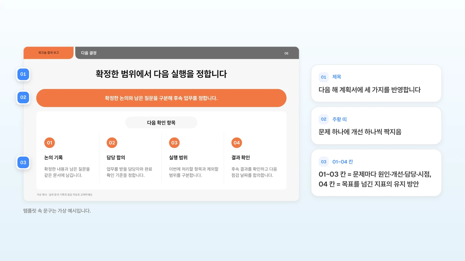Click description 이번에 처리할 항목과 제외할 범위를
Image resolution: width=465 pixels, height=261 pixels.
click(x=194, y=172)
